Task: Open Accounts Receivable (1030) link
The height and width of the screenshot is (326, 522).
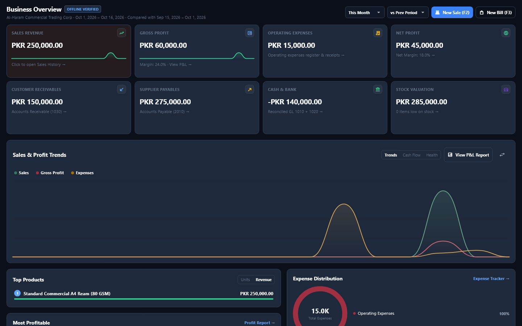Action: [39, 112]
